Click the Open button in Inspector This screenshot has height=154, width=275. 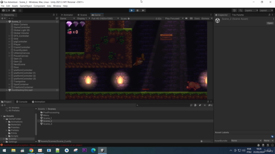(270, 23)
